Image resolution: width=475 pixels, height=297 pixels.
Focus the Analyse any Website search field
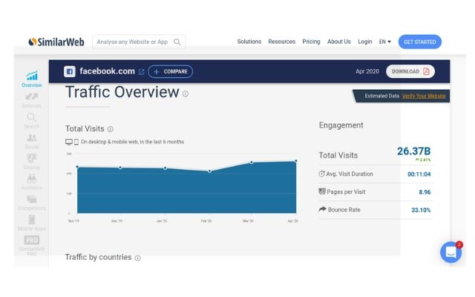coord(139,42)
